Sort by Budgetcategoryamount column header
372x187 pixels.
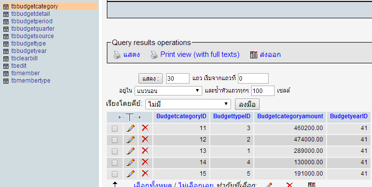[x=290, y=116]
